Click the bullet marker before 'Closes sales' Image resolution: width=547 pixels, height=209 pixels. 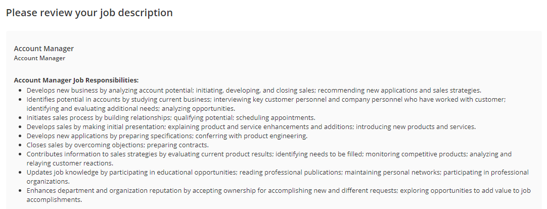[x=21, y=145]
